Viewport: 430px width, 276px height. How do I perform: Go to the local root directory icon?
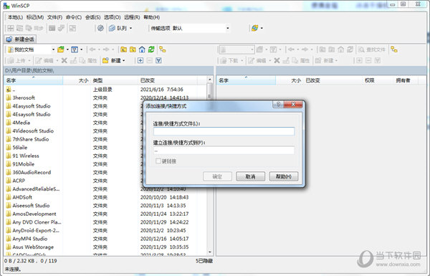pyautogui.click(x=133, y=49)
